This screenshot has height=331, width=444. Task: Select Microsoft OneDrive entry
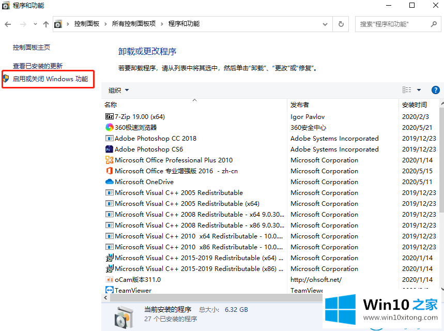[144, 182]
